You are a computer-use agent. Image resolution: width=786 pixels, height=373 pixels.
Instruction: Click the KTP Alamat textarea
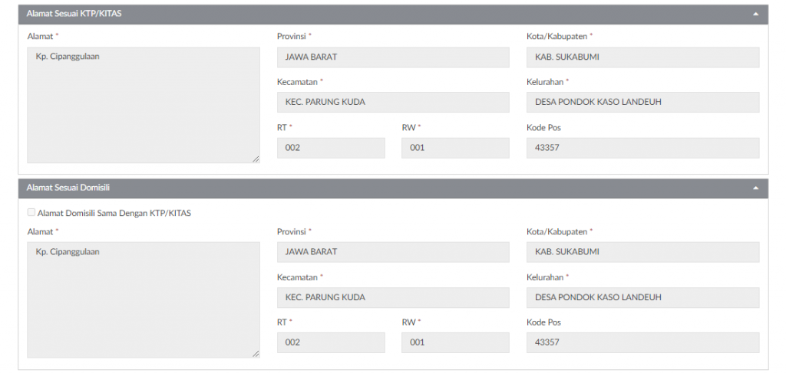(x=144, y=105)
